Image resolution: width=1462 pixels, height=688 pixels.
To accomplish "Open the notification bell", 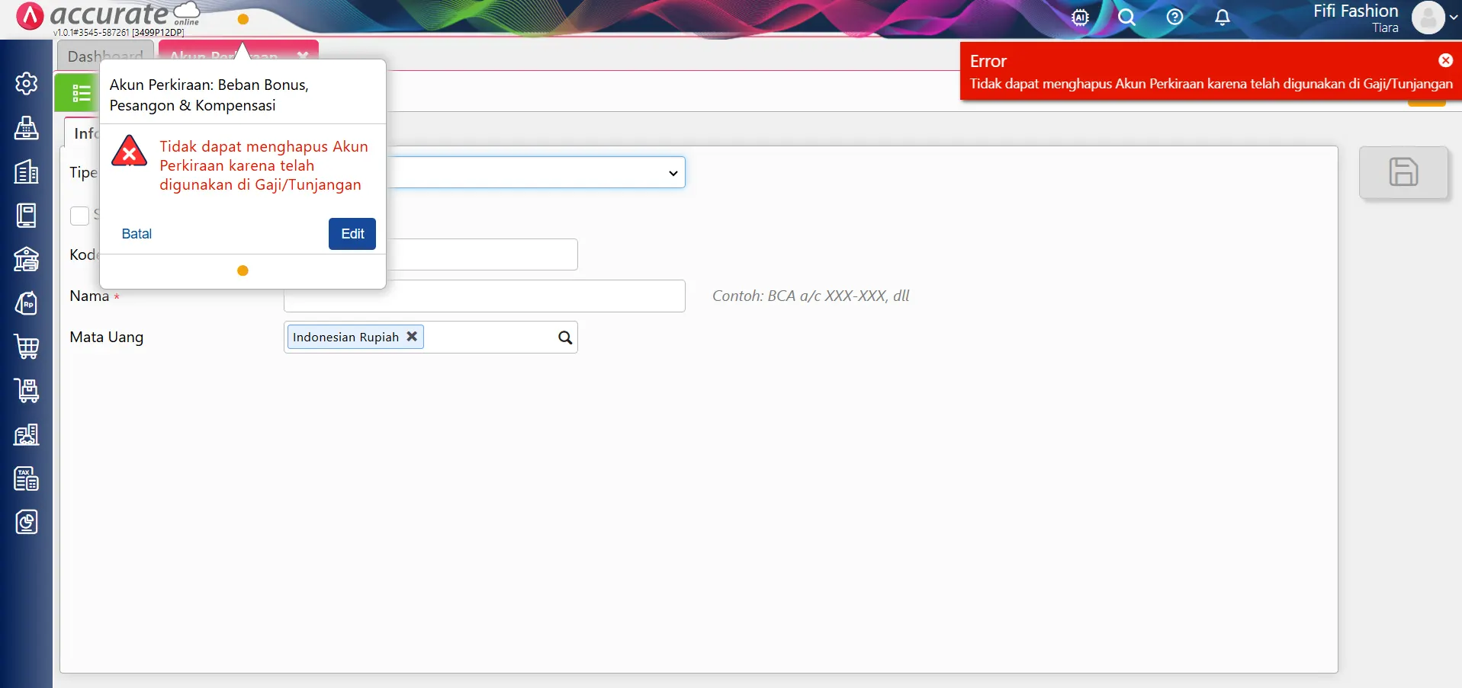I will [x=1222, y=18].
